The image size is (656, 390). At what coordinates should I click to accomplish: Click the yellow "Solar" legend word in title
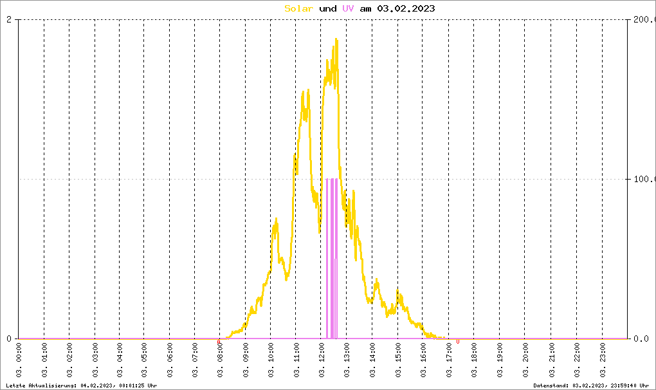(300, 8)
